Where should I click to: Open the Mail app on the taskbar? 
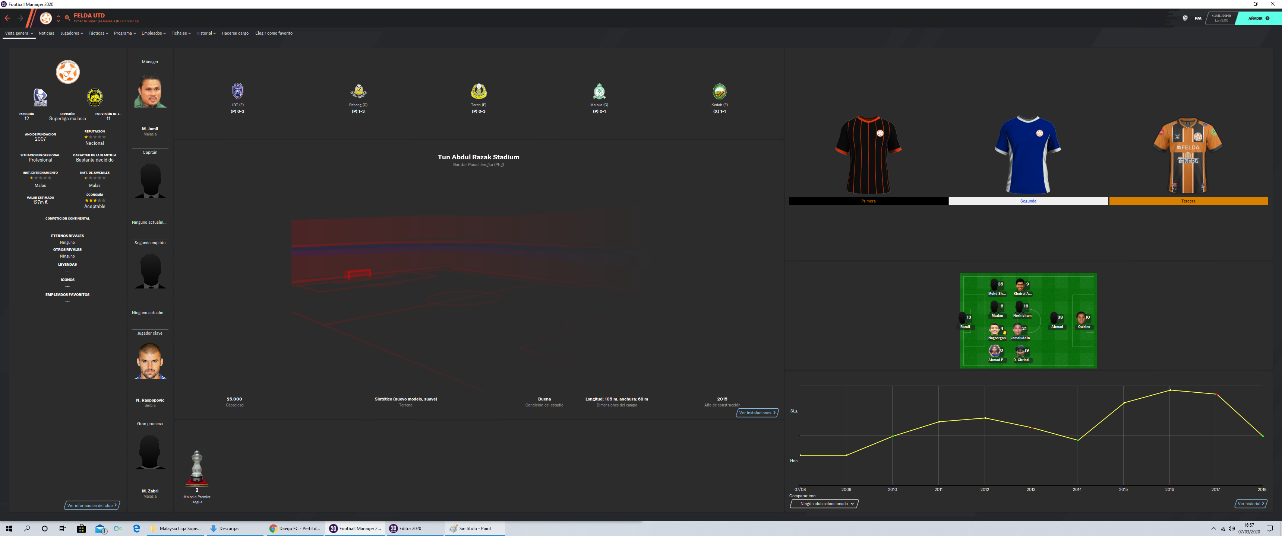[100, 529]
